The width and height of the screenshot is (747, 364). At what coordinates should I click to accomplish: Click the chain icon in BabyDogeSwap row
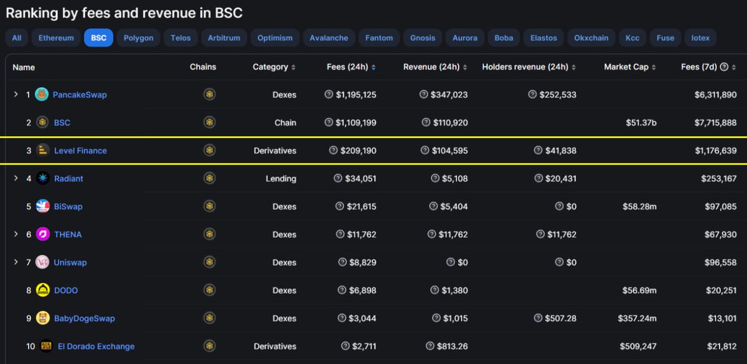[210, 318]
